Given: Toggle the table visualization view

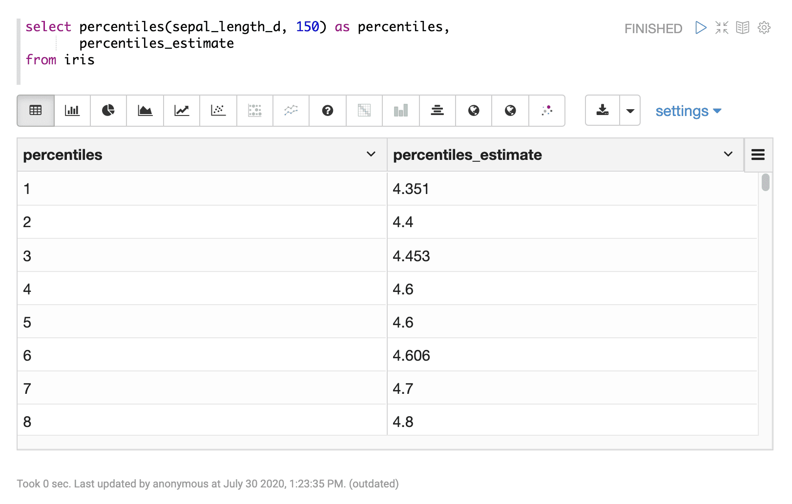Looking at the screenshot, I should 35,111.
